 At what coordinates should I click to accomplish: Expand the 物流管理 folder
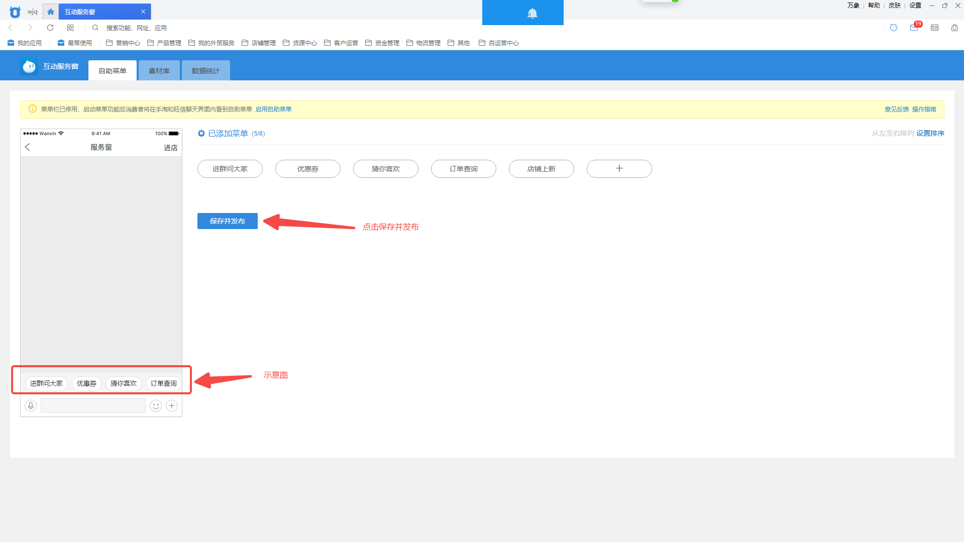423,43
